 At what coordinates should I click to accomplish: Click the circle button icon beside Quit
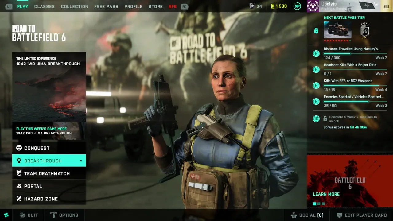coord(22,215)
